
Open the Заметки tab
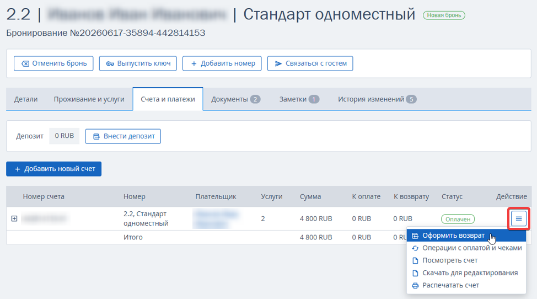[x=299, y=99]
